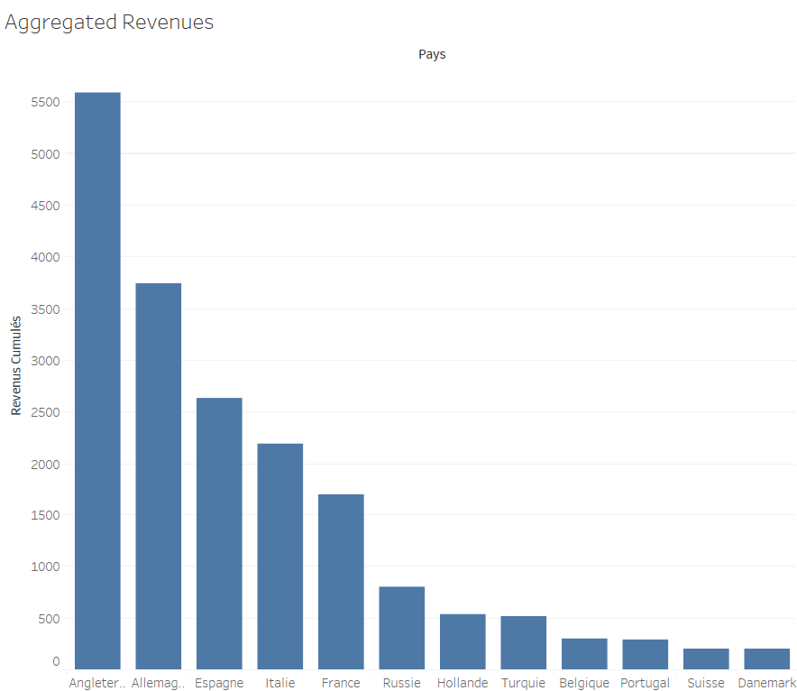Click the 2500 tick on the y-axis
This screenshot has width=797, height=691.
pyautogui.click(x=43, y=412)
